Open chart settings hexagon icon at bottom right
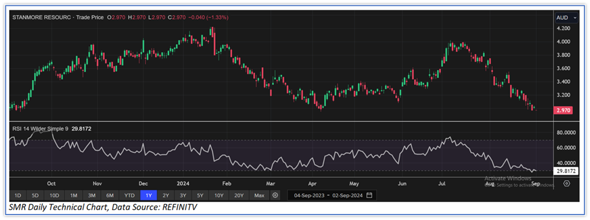 [x=566, y=183]
